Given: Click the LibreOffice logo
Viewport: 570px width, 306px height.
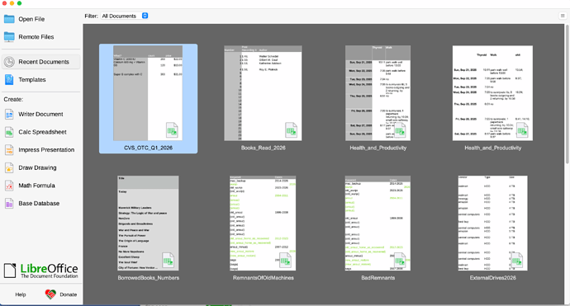Looking at the screenshot, I should 40,271.
